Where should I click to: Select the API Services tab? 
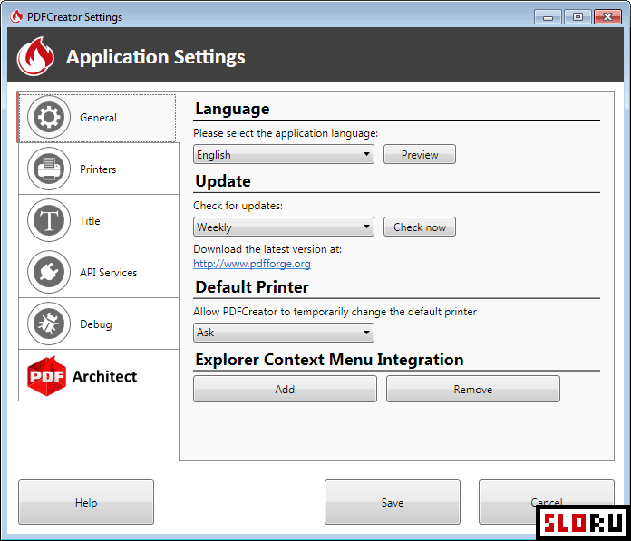99,272
